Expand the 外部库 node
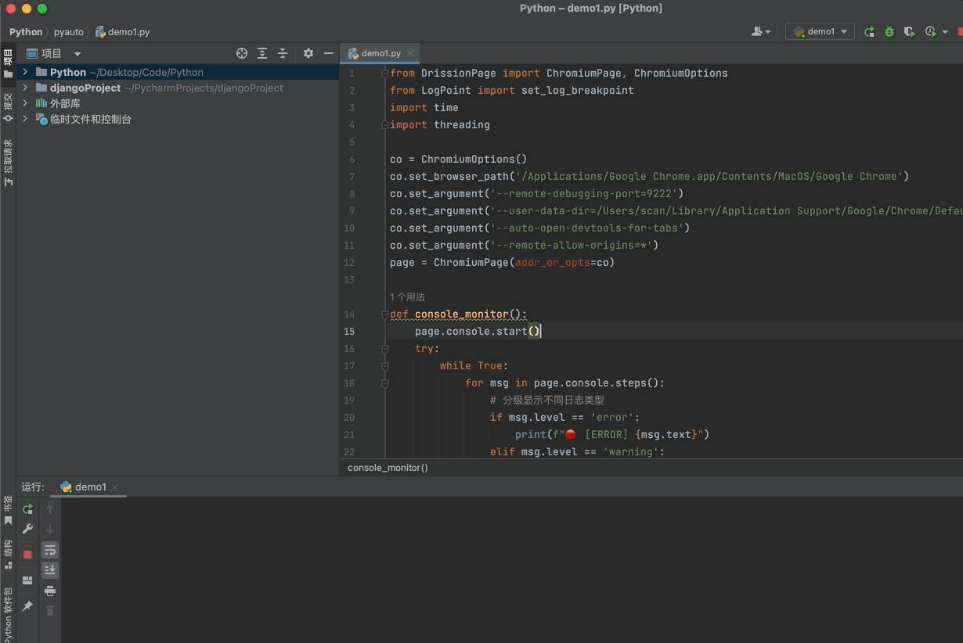The width and height of the screenshot is (963, 643). [25, 103]
